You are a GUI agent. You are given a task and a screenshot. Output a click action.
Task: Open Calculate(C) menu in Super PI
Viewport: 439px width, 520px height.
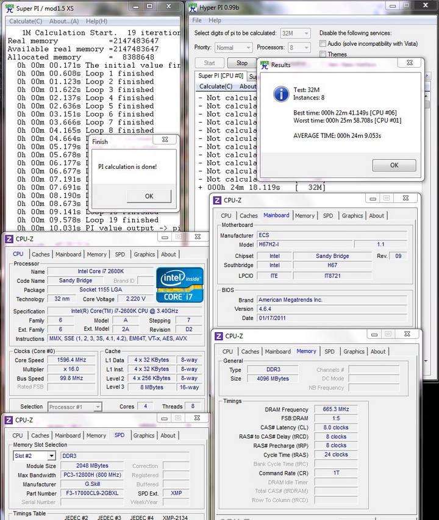(26, 21)
